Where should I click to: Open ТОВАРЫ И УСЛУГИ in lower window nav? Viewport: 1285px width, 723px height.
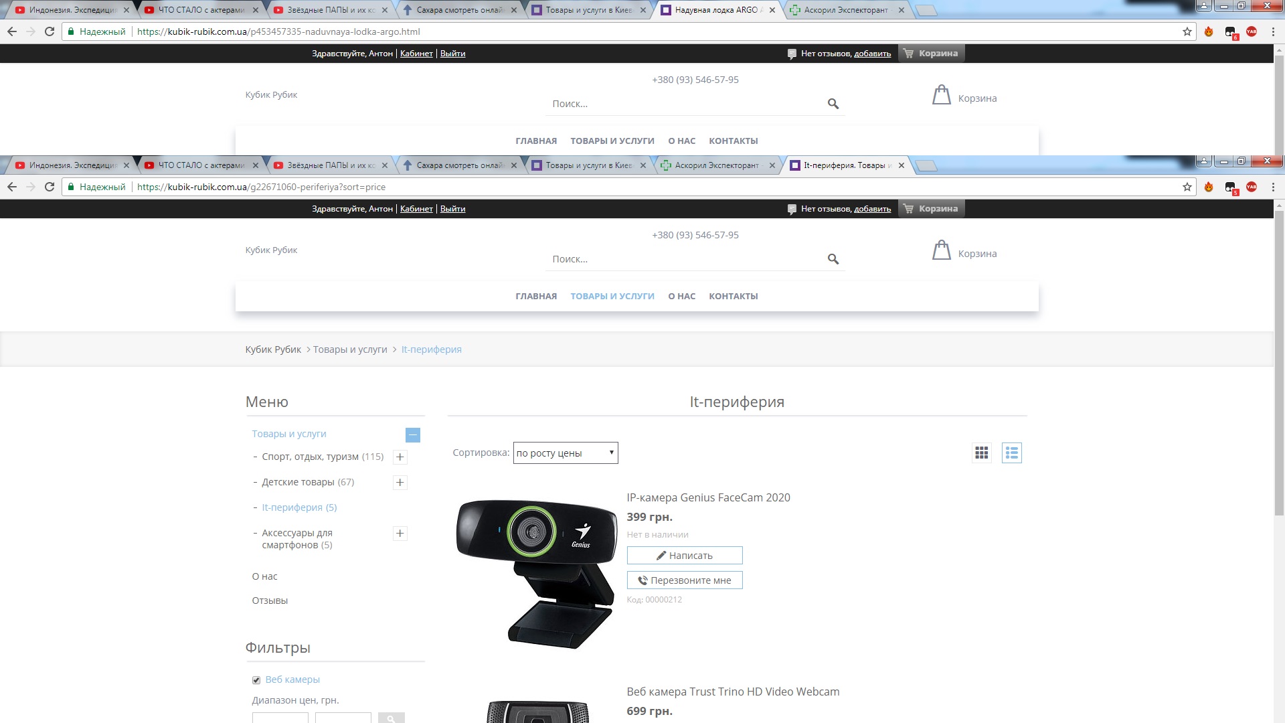point(612,297)
